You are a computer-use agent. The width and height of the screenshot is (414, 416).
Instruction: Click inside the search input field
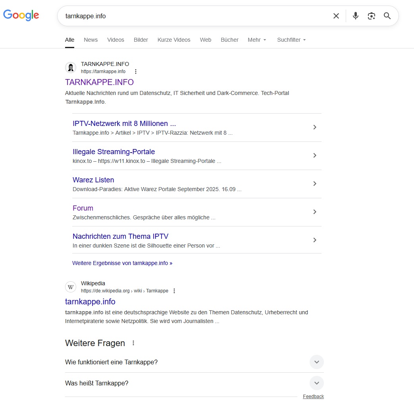coord(194,16)
